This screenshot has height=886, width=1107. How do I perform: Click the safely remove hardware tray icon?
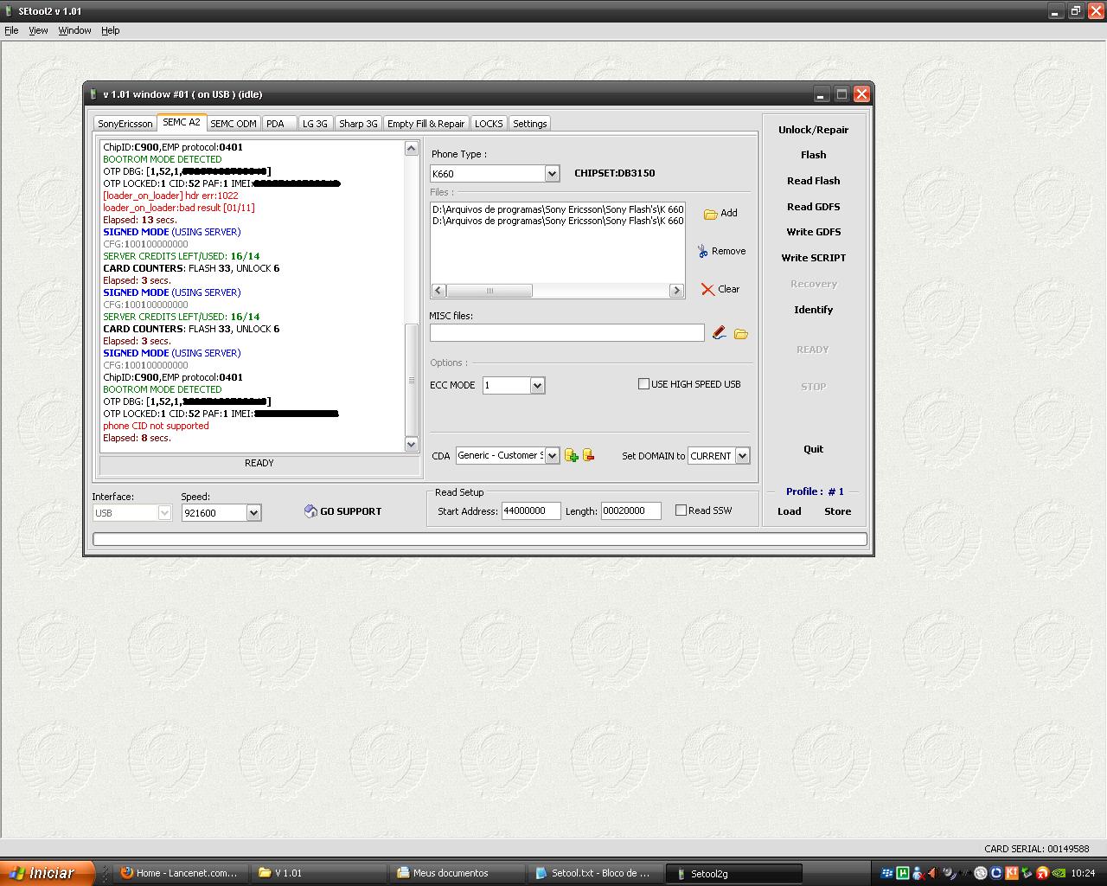coord(1027,873)
